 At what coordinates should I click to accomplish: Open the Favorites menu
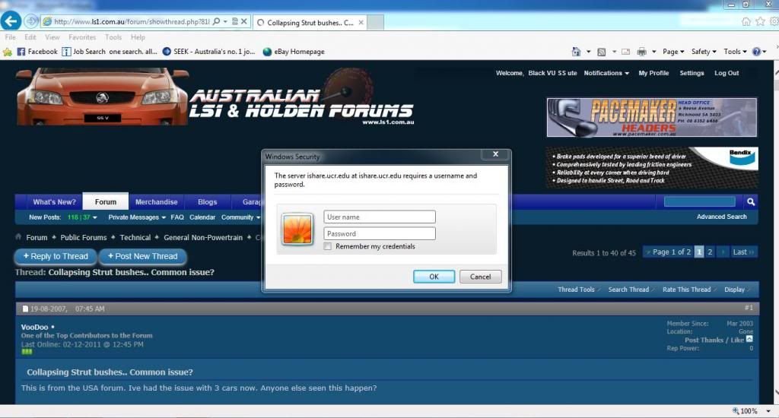(x=82, y=37)
